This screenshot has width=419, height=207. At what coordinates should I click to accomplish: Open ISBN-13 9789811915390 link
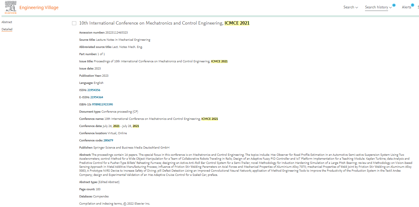102,105
